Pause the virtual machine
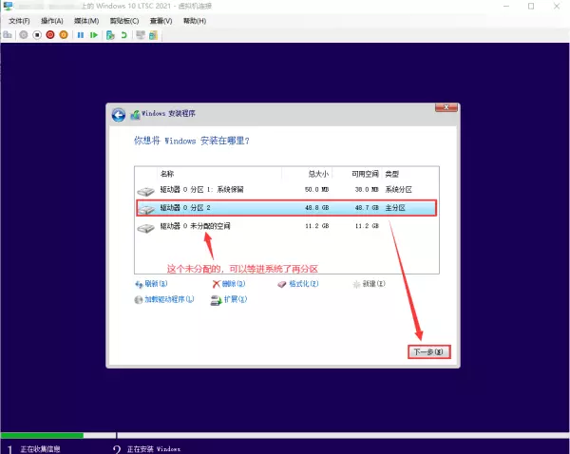The height and width of the screenshot is (454, 570). tap(81, 35)
